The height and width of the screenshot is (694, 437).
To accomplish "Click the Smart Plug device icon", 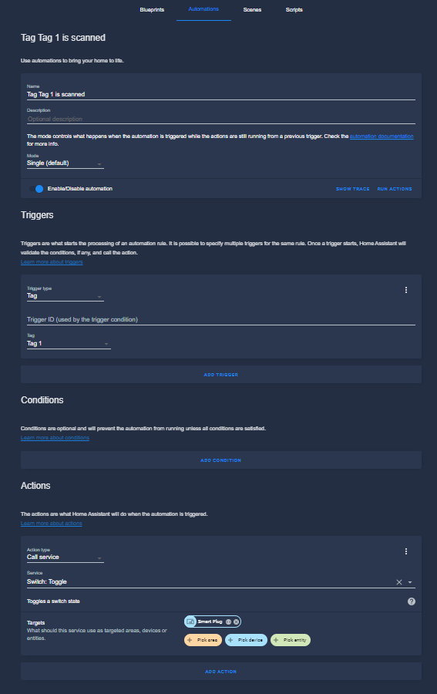I will tap(190, 622).
